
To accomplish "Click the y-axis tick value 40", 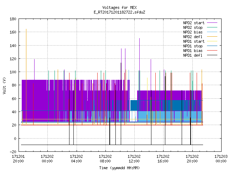I will (14, 112).
